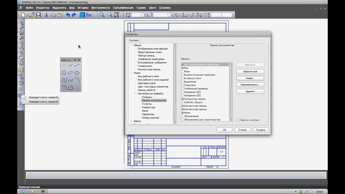Open the floating panel's dropdown arrow
345x194 pixels.
point(75,60)
